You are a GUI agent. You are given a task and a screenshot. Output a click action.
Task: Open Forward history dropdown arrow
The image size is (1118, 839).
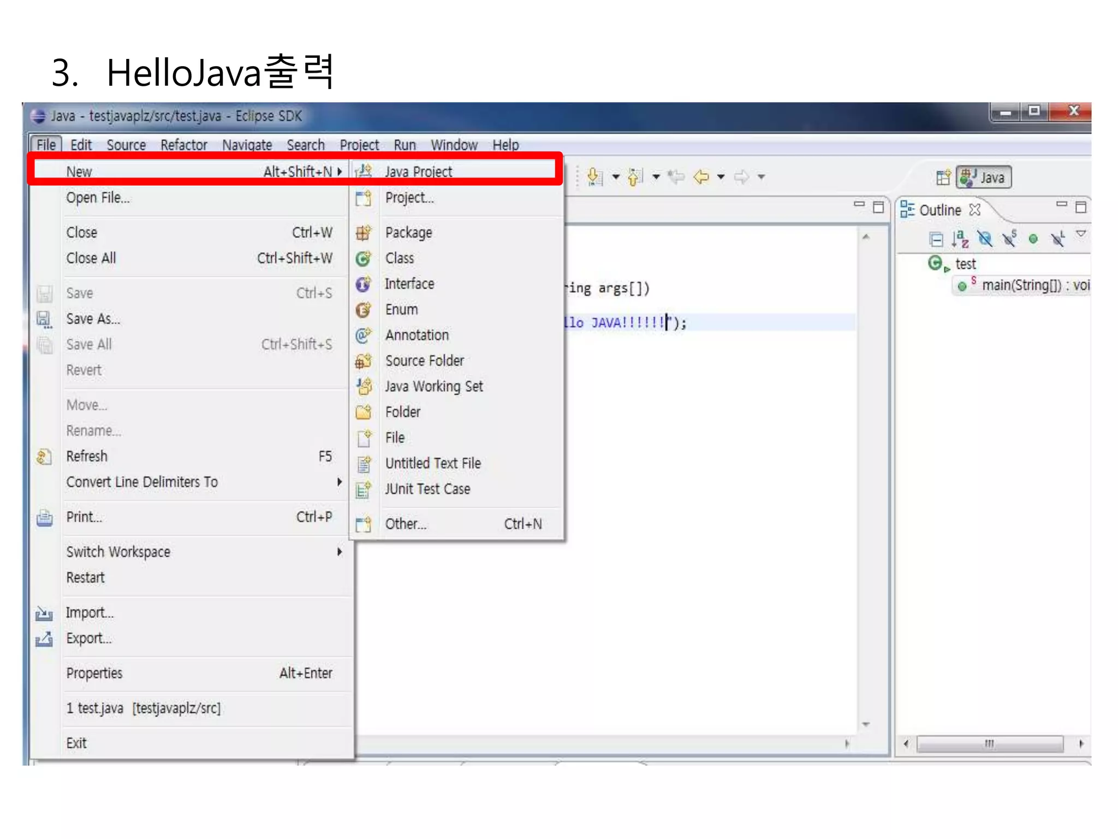(x=761, y=177)
